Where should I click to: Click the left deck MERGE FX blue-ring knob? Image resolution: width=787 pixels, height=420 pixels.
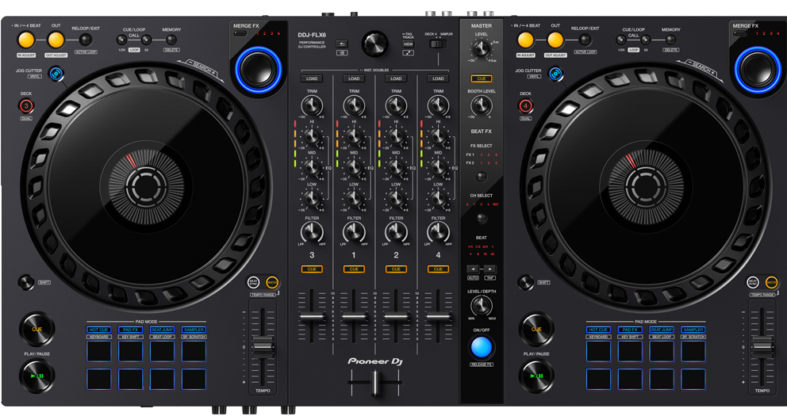(259, 69)
